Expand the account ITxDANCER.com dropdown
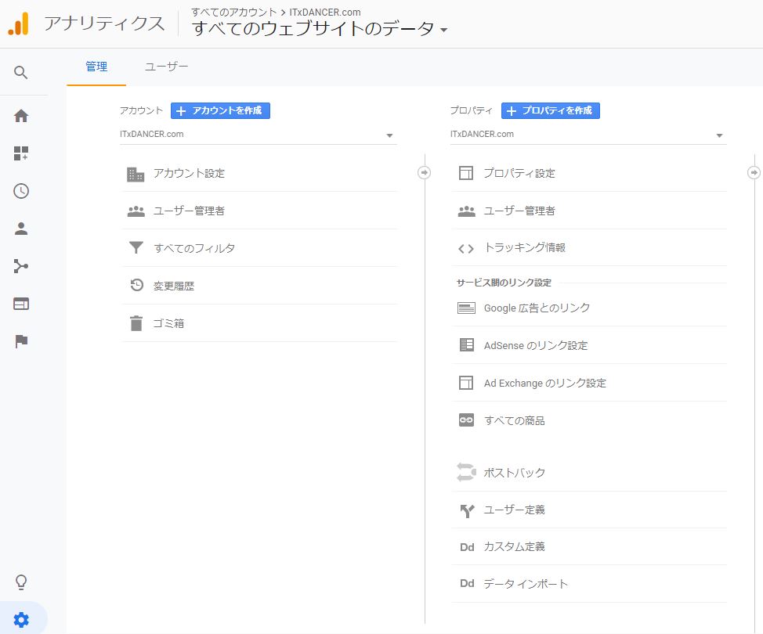The height and width of the screenshot is (634, 763). (x=258, y=135)
